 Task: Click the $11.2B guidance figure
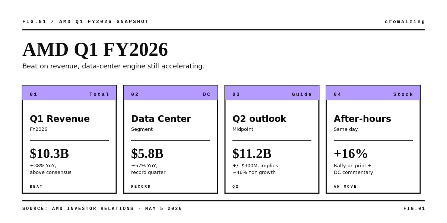pos(252,153)
